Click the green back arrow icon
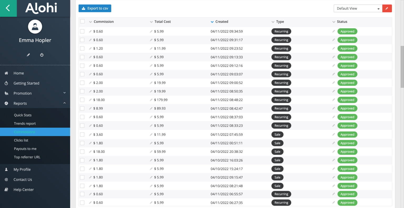The image size is (404, 208). 8,8
